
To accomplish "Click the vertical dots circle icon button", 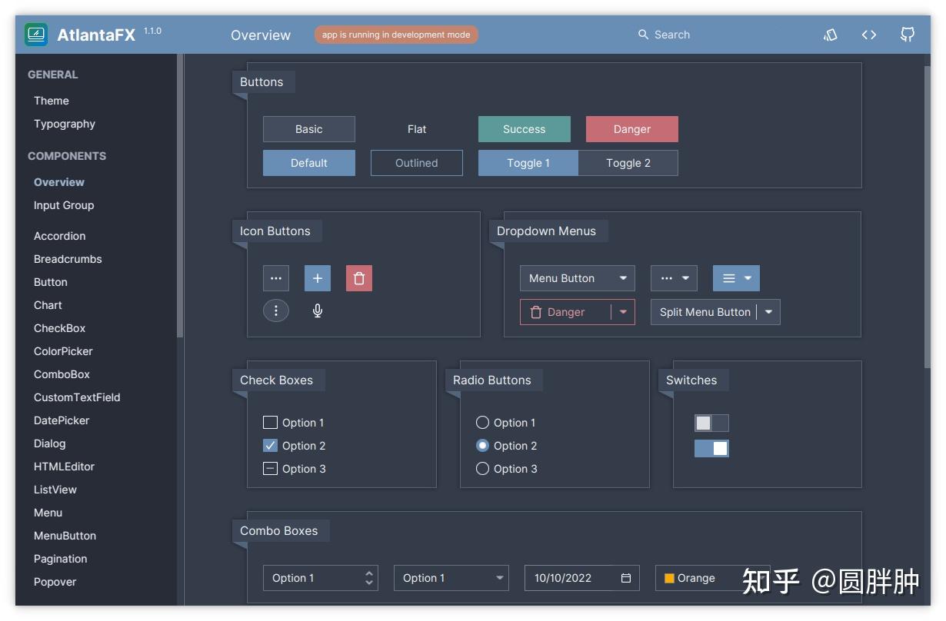I will 275,310.
